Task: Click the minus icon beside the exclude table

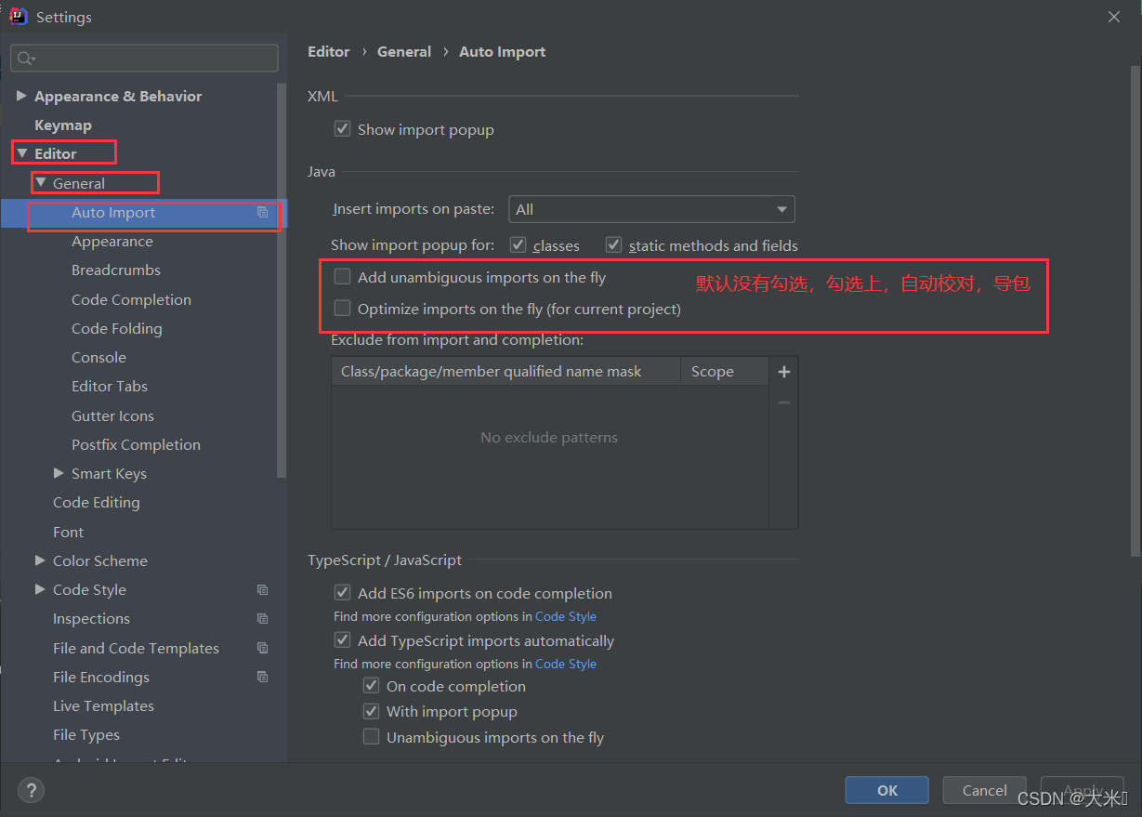Action: click(784, 402)
